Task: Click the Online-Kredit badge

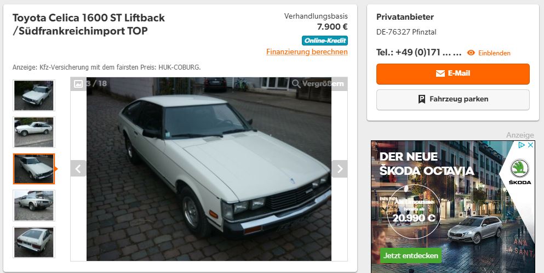Action: coord(325,40)
